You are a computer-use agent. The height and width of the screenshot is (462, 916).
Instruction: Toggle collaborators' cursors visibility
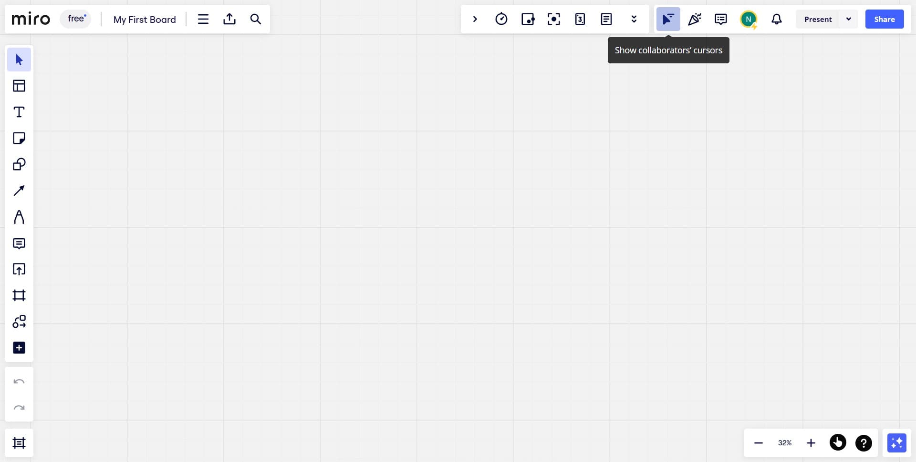pos(668,19)
